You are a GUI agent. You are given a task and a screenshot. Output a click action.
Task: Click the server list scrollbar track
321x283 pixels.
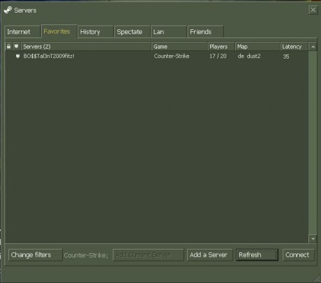coord(313,143)
